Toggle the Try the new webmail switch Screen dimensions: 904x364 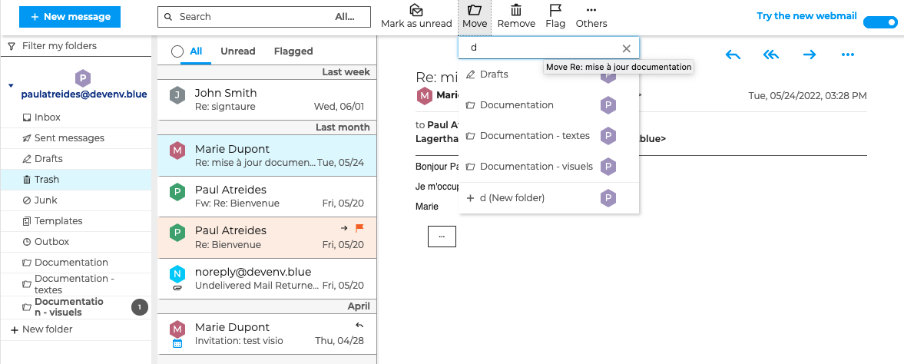[879, 22]
